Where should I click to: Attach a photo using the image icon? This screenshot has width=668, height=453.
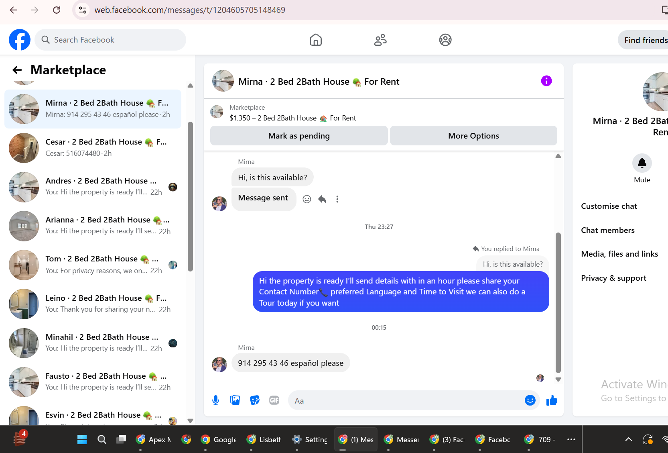pos(235,400)
